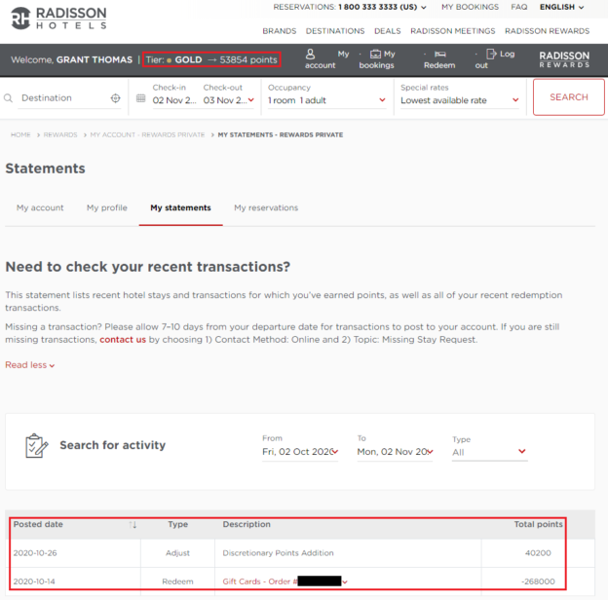Screen dimensions: 608x600
Task: Open the ENGLISH language dropdown
Action: coord(561,7)
